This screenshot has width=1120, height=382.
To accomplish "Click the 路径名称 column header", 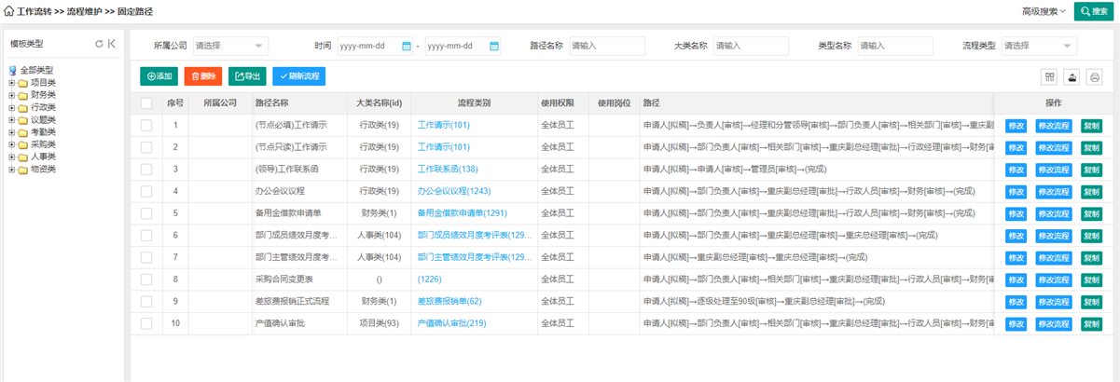I will pyautogui.click(x=298, y=103).
